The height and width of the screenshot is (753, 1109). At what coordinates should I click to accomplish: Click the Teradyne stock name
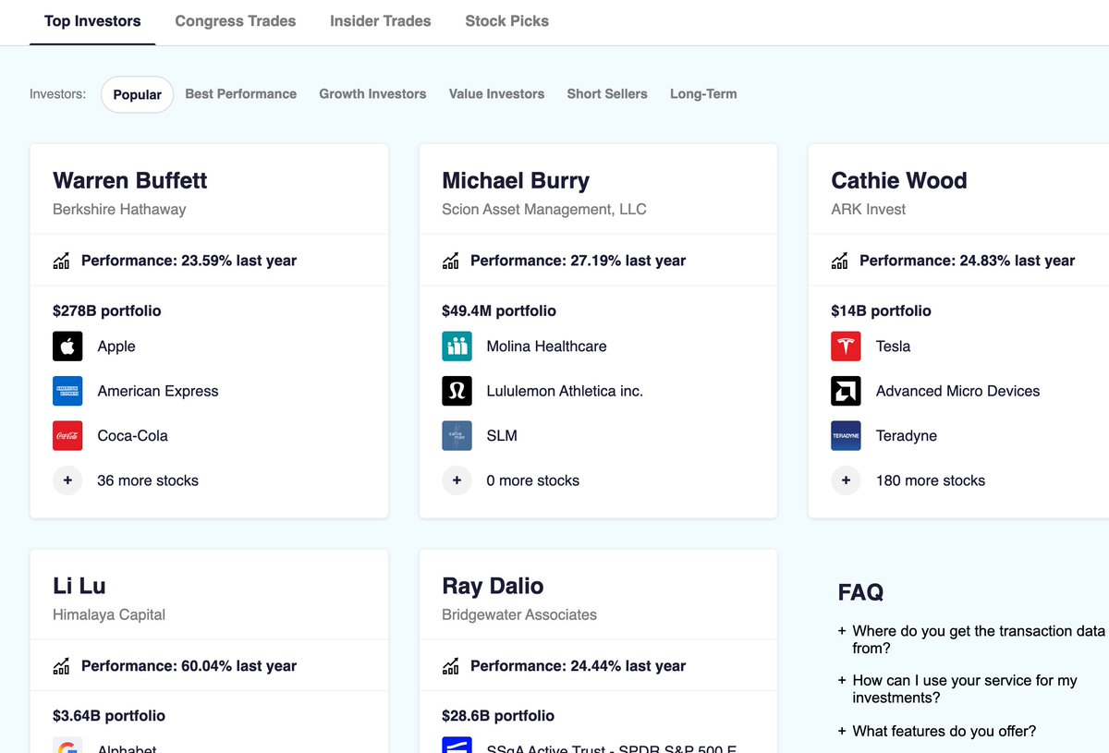pyautogui.click(x=907, y=435)
